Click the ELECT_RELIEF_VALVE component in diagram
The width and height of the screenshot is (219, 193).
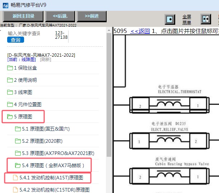click(169, 141)
